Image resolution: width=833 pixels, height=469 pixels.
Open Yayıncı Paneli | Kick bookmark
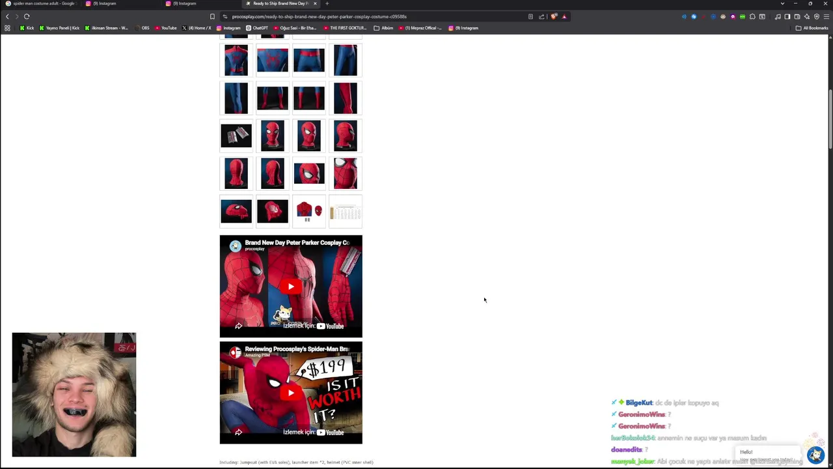pos(60,28)
